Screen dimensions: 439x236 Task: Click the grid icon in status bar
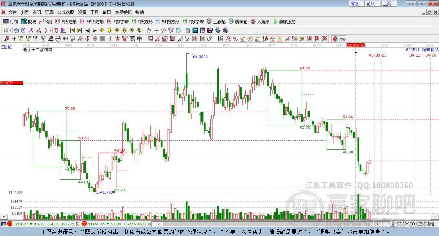(x=3, y=224)
